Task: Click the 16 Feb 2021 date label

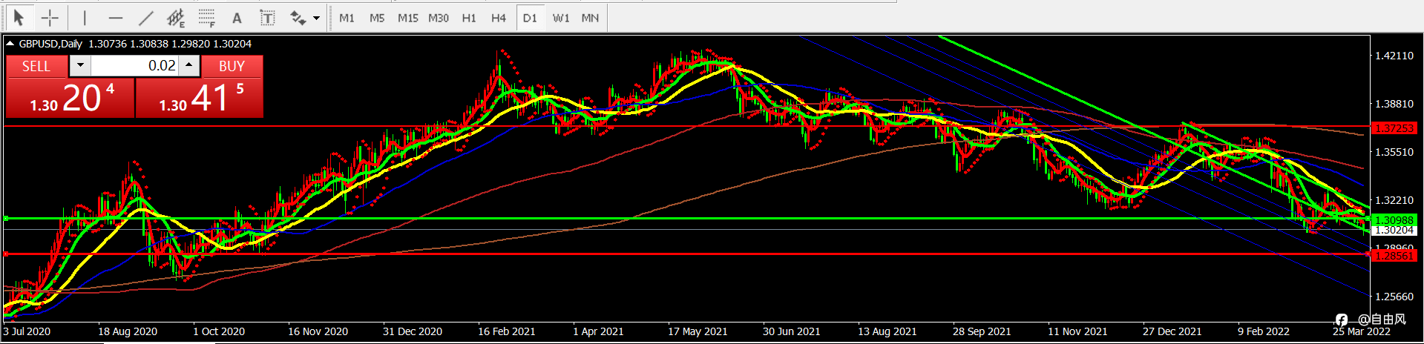Action: pyautogui.click(x=507, y=331)
